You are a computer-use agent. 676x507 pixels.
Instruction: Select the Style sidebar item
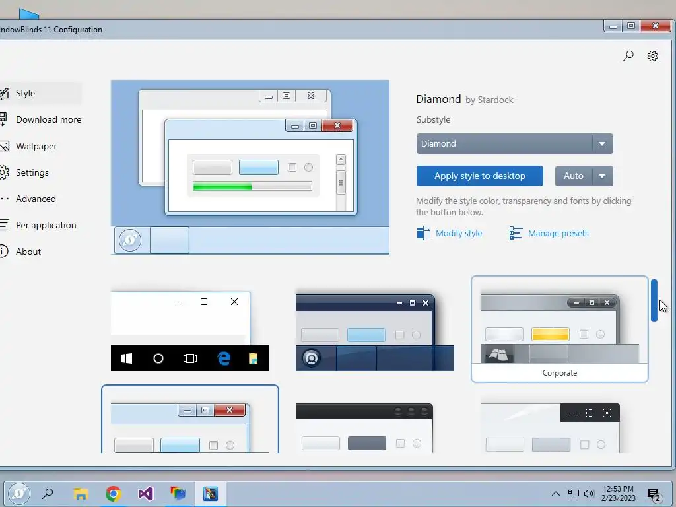pos(40,93)
